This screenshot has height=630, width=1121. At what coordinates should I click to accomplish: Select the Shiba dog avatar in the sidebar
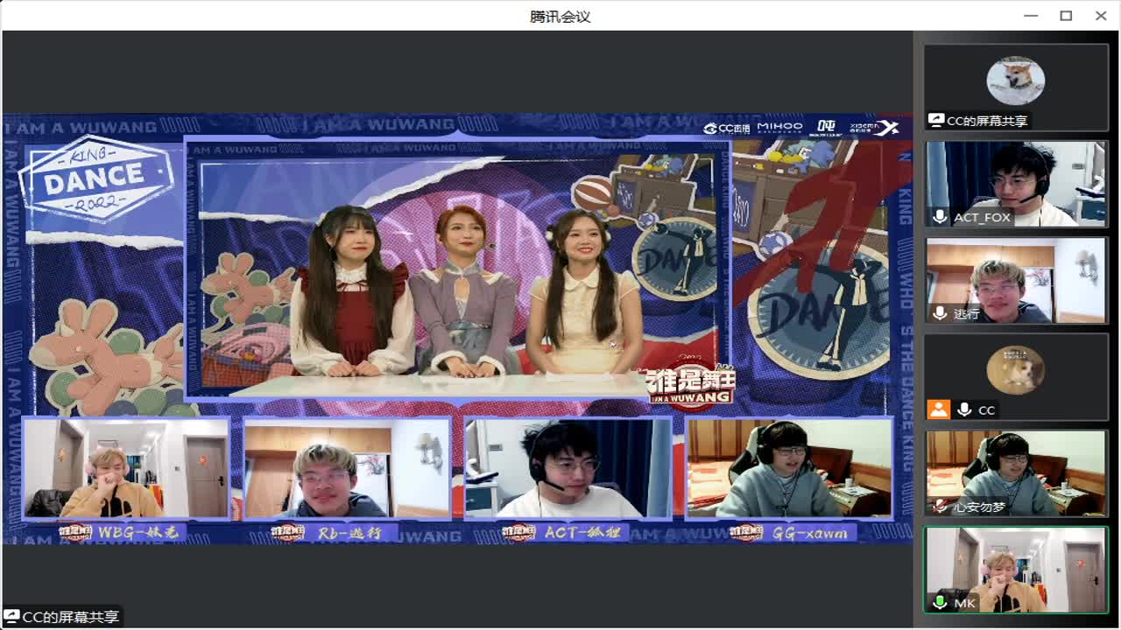[x=1016, y=81]
